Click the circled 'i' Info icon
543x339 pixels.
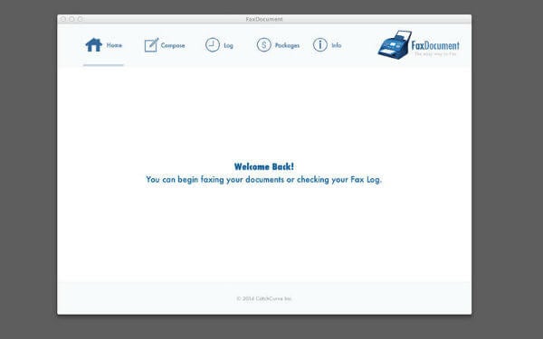point(320,45)
